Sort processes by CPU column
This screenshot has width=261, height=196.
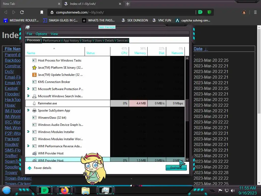coord(120,51)
